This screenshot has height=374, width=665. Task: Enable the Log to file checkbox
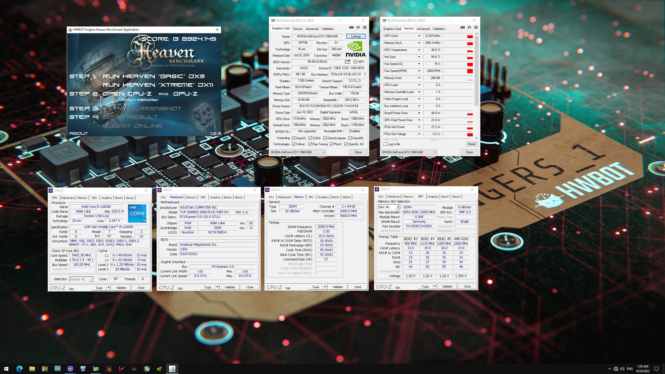[x=385, y=144]
